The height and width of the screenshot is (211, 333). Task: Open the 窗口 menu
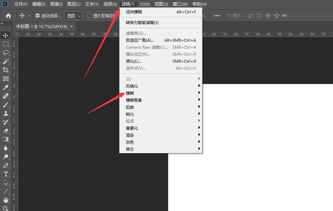coord(180,4)
